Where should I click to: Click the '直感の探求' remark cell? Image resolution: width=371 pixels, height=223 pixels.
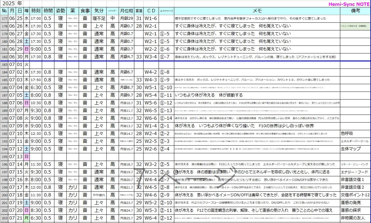tap(355, 210)
